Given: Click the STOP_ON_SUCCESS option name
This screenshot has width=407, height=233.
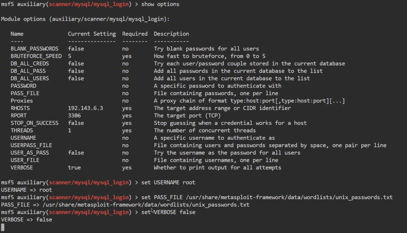Looking at the screenshot, I should 34,123.
